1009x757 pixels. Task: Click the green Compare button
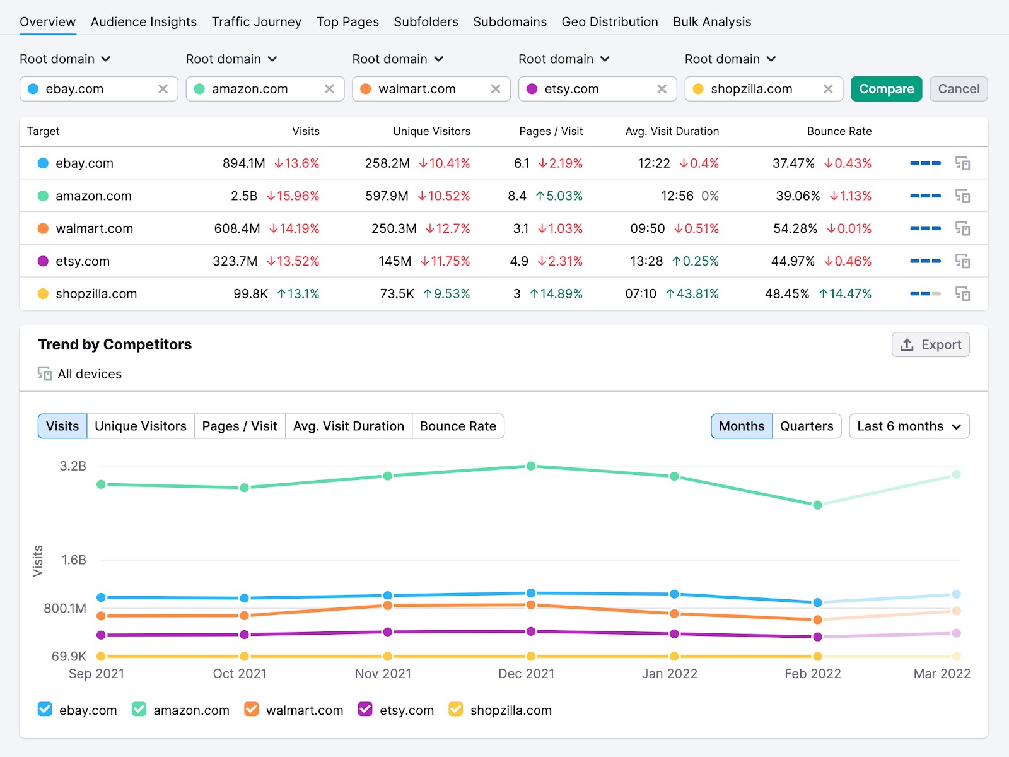click(x=886, y=89)
